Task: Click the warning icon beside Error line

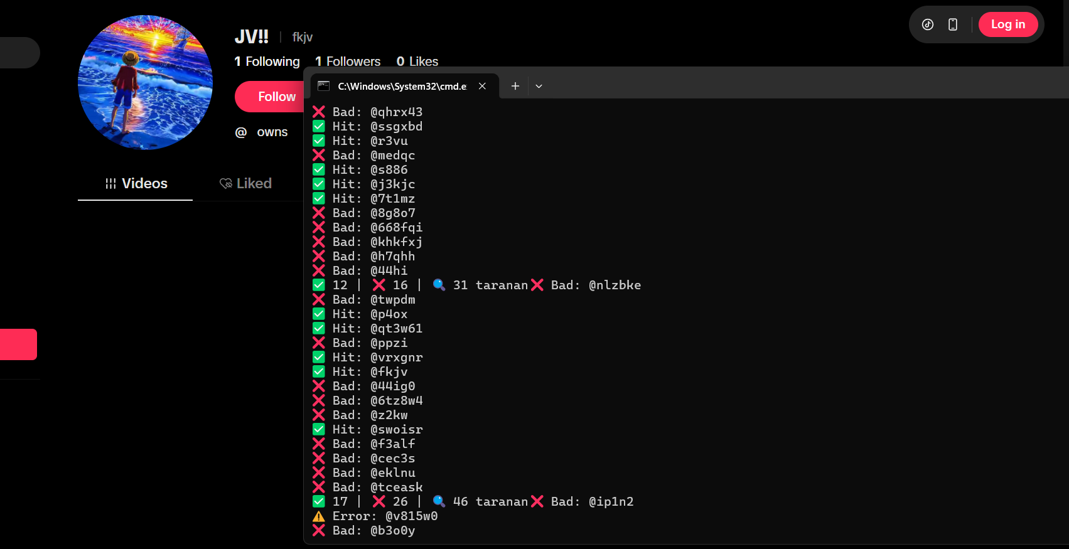Action: point(319,516)
